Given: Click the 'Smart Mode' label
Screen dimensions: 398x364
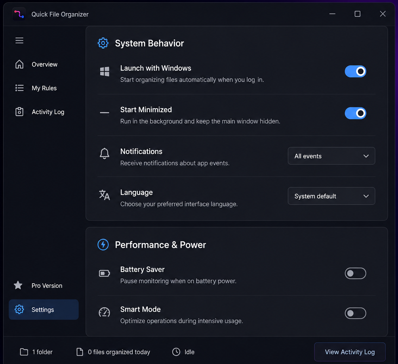Looking at the screenshot, I should point(140,309).
